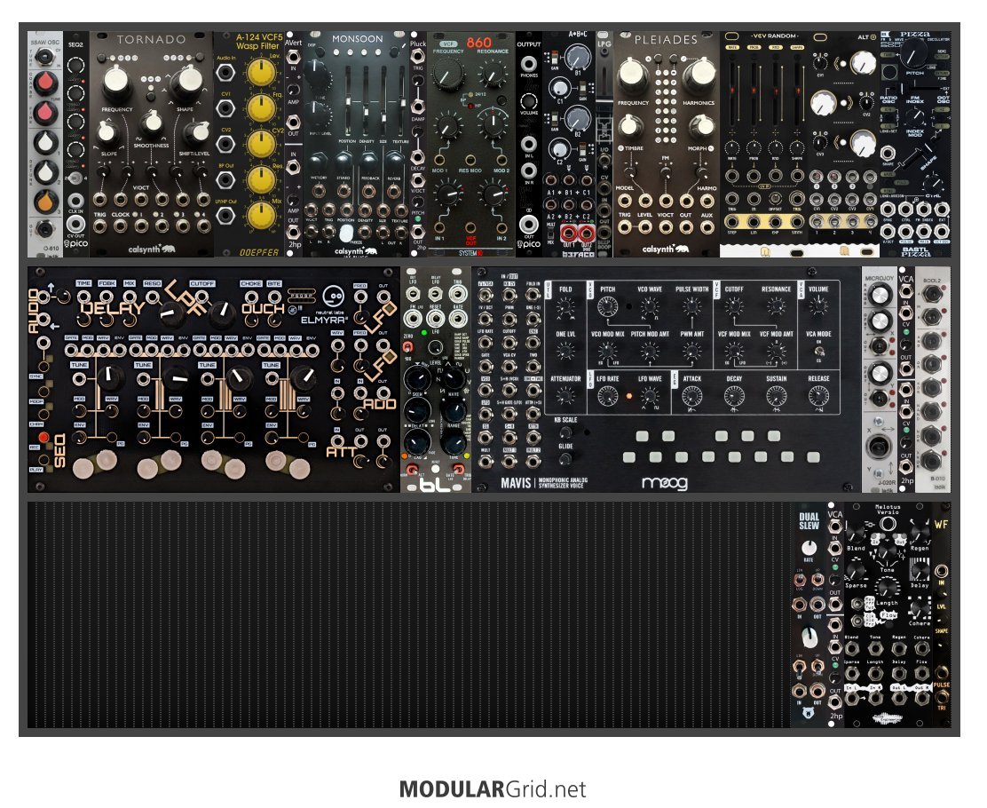This screenshot has width=987, height=808.
Task: Click the moog logo on Mavis
Action: pos(664,483)
